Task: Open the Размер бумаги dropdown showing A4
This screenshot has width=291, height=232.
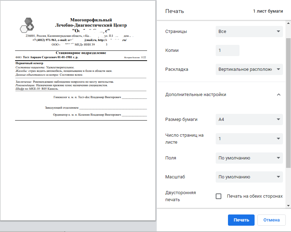Action: pos(249,120)
